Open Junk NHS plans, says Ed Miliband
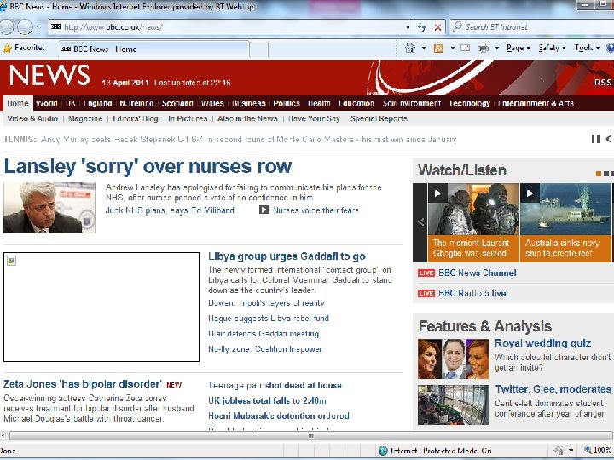The height and width of the screenshot is (460, 614). [170, 210]
